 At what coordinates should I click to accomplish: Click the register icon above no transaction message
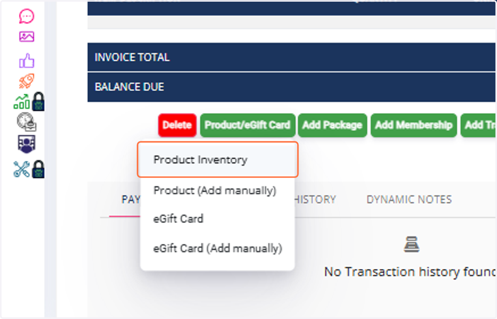[x=411, y=245]
